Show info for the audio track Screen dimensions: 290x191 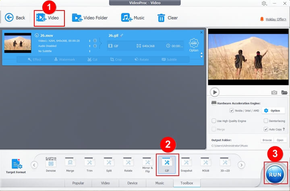pyautogui.click(x=95, y=46)
